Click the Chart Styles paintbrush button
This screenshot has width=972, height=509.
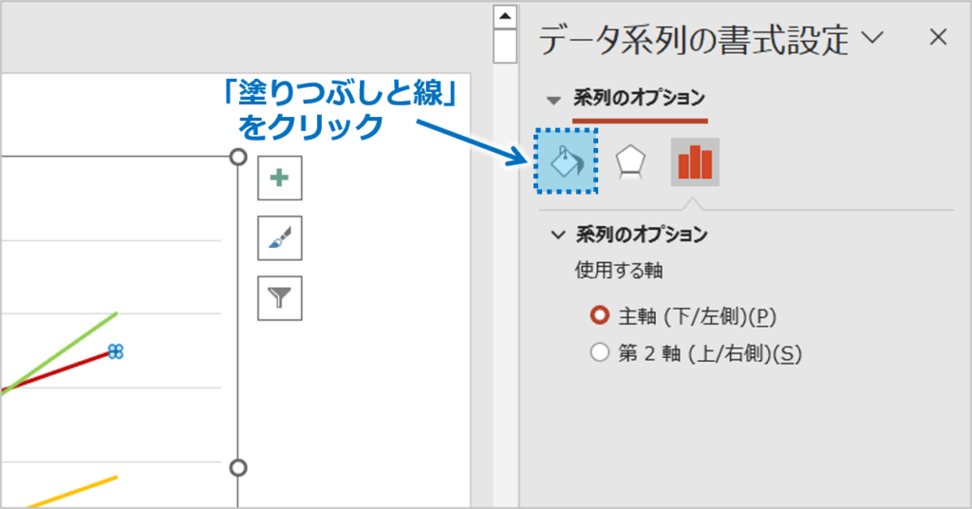[x=280, y=238]
